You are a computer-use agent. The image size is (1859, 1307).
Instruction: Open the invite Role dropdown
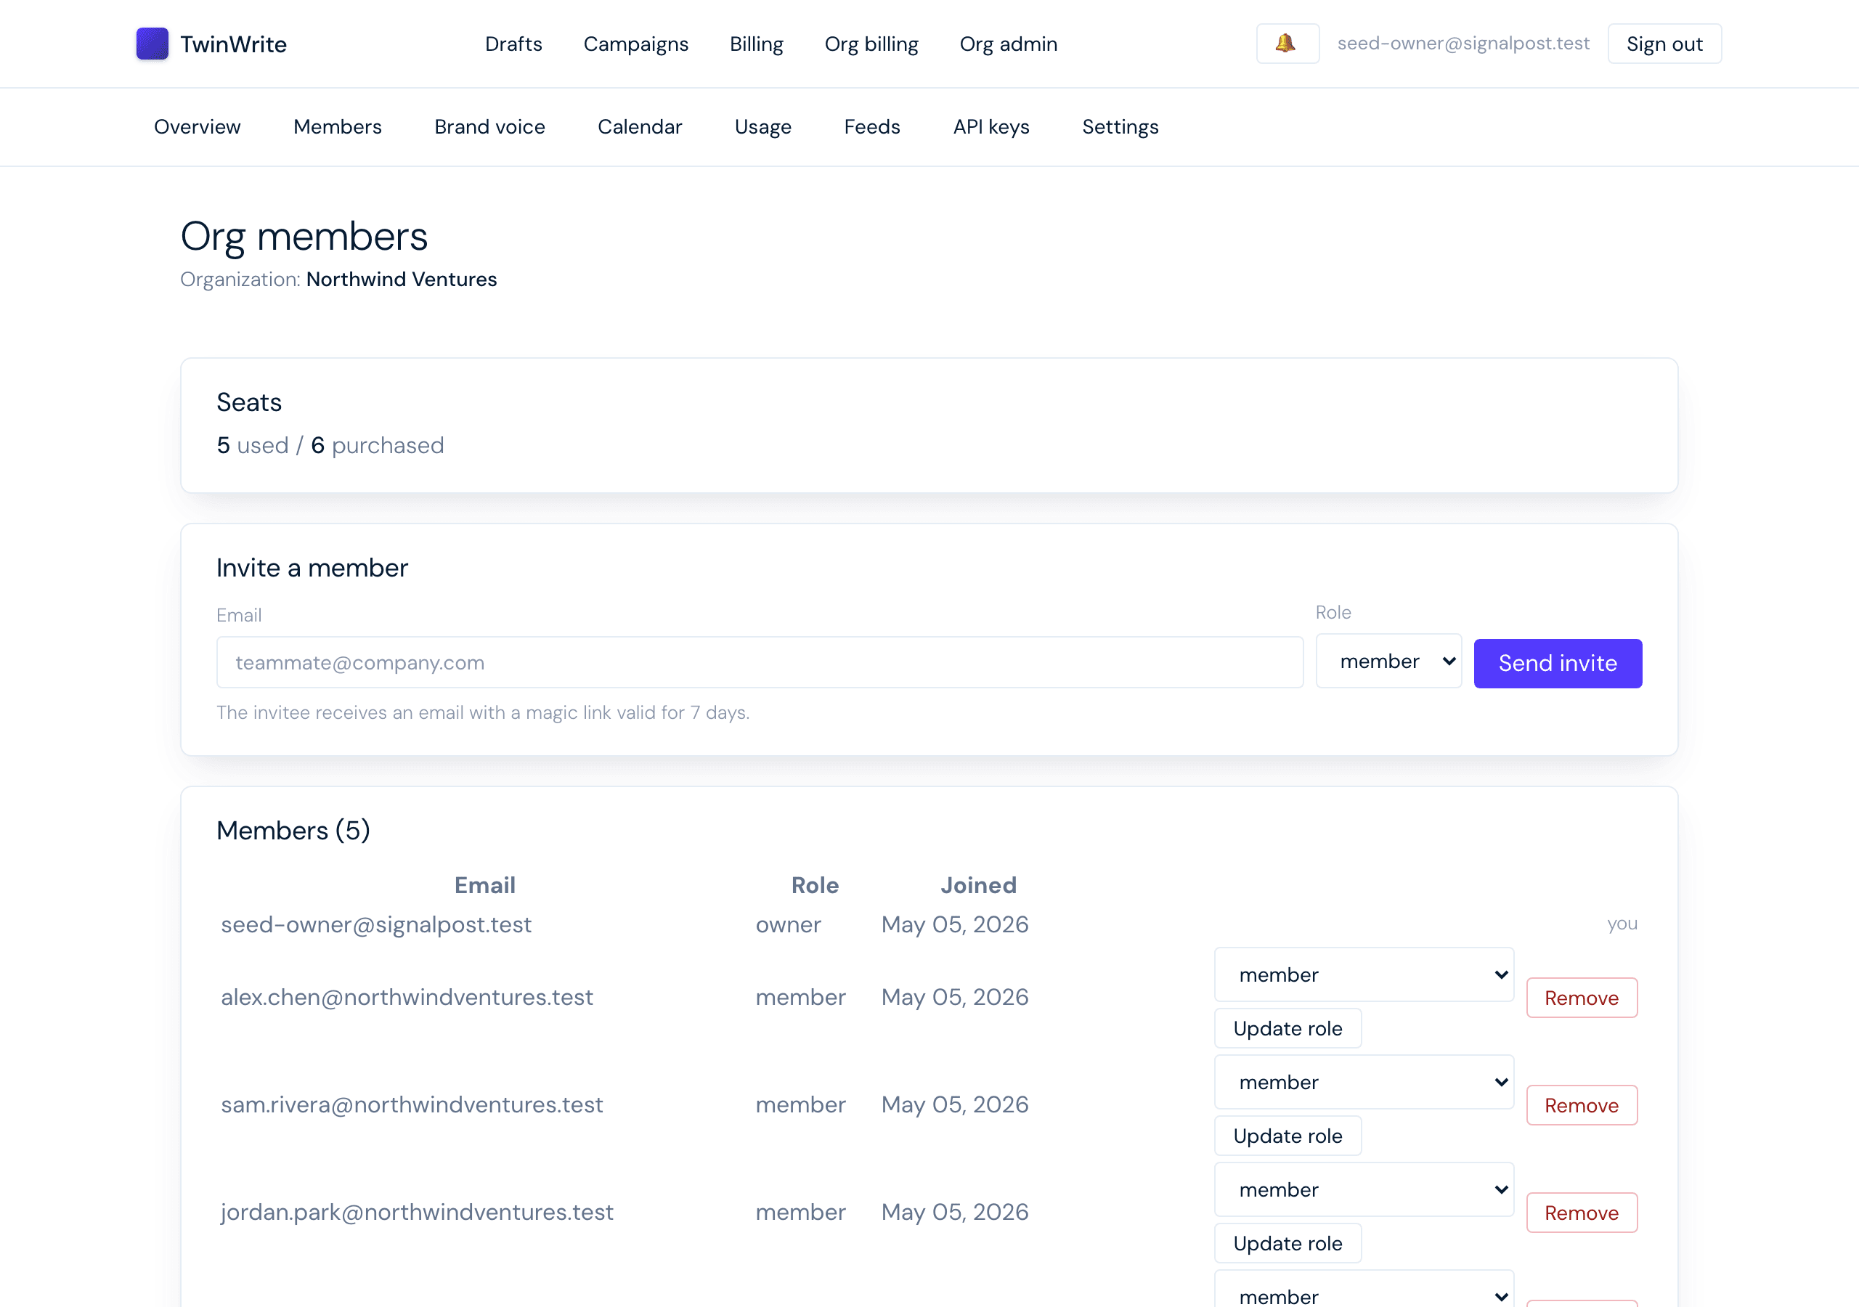coord(1388,661)
